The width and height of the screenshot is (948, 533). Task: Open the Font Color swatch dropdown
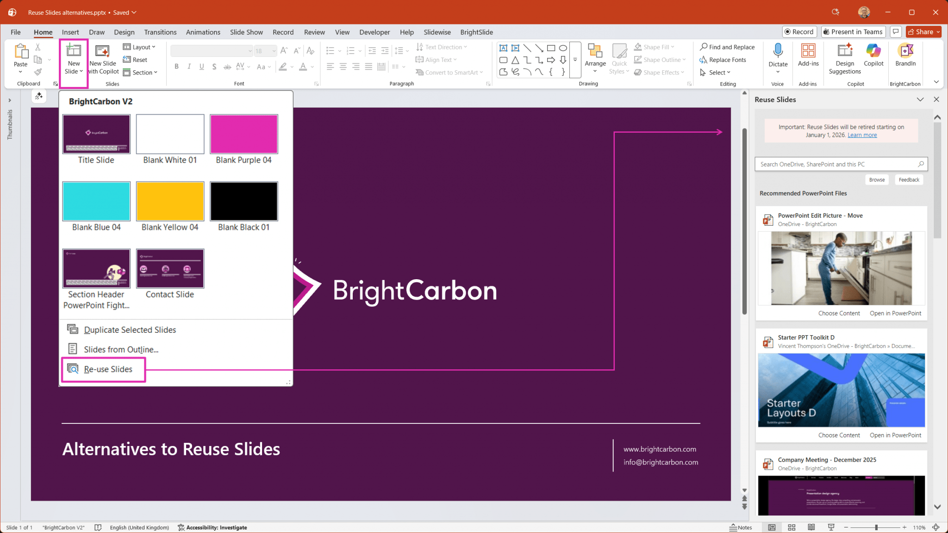tap(312, 67)
